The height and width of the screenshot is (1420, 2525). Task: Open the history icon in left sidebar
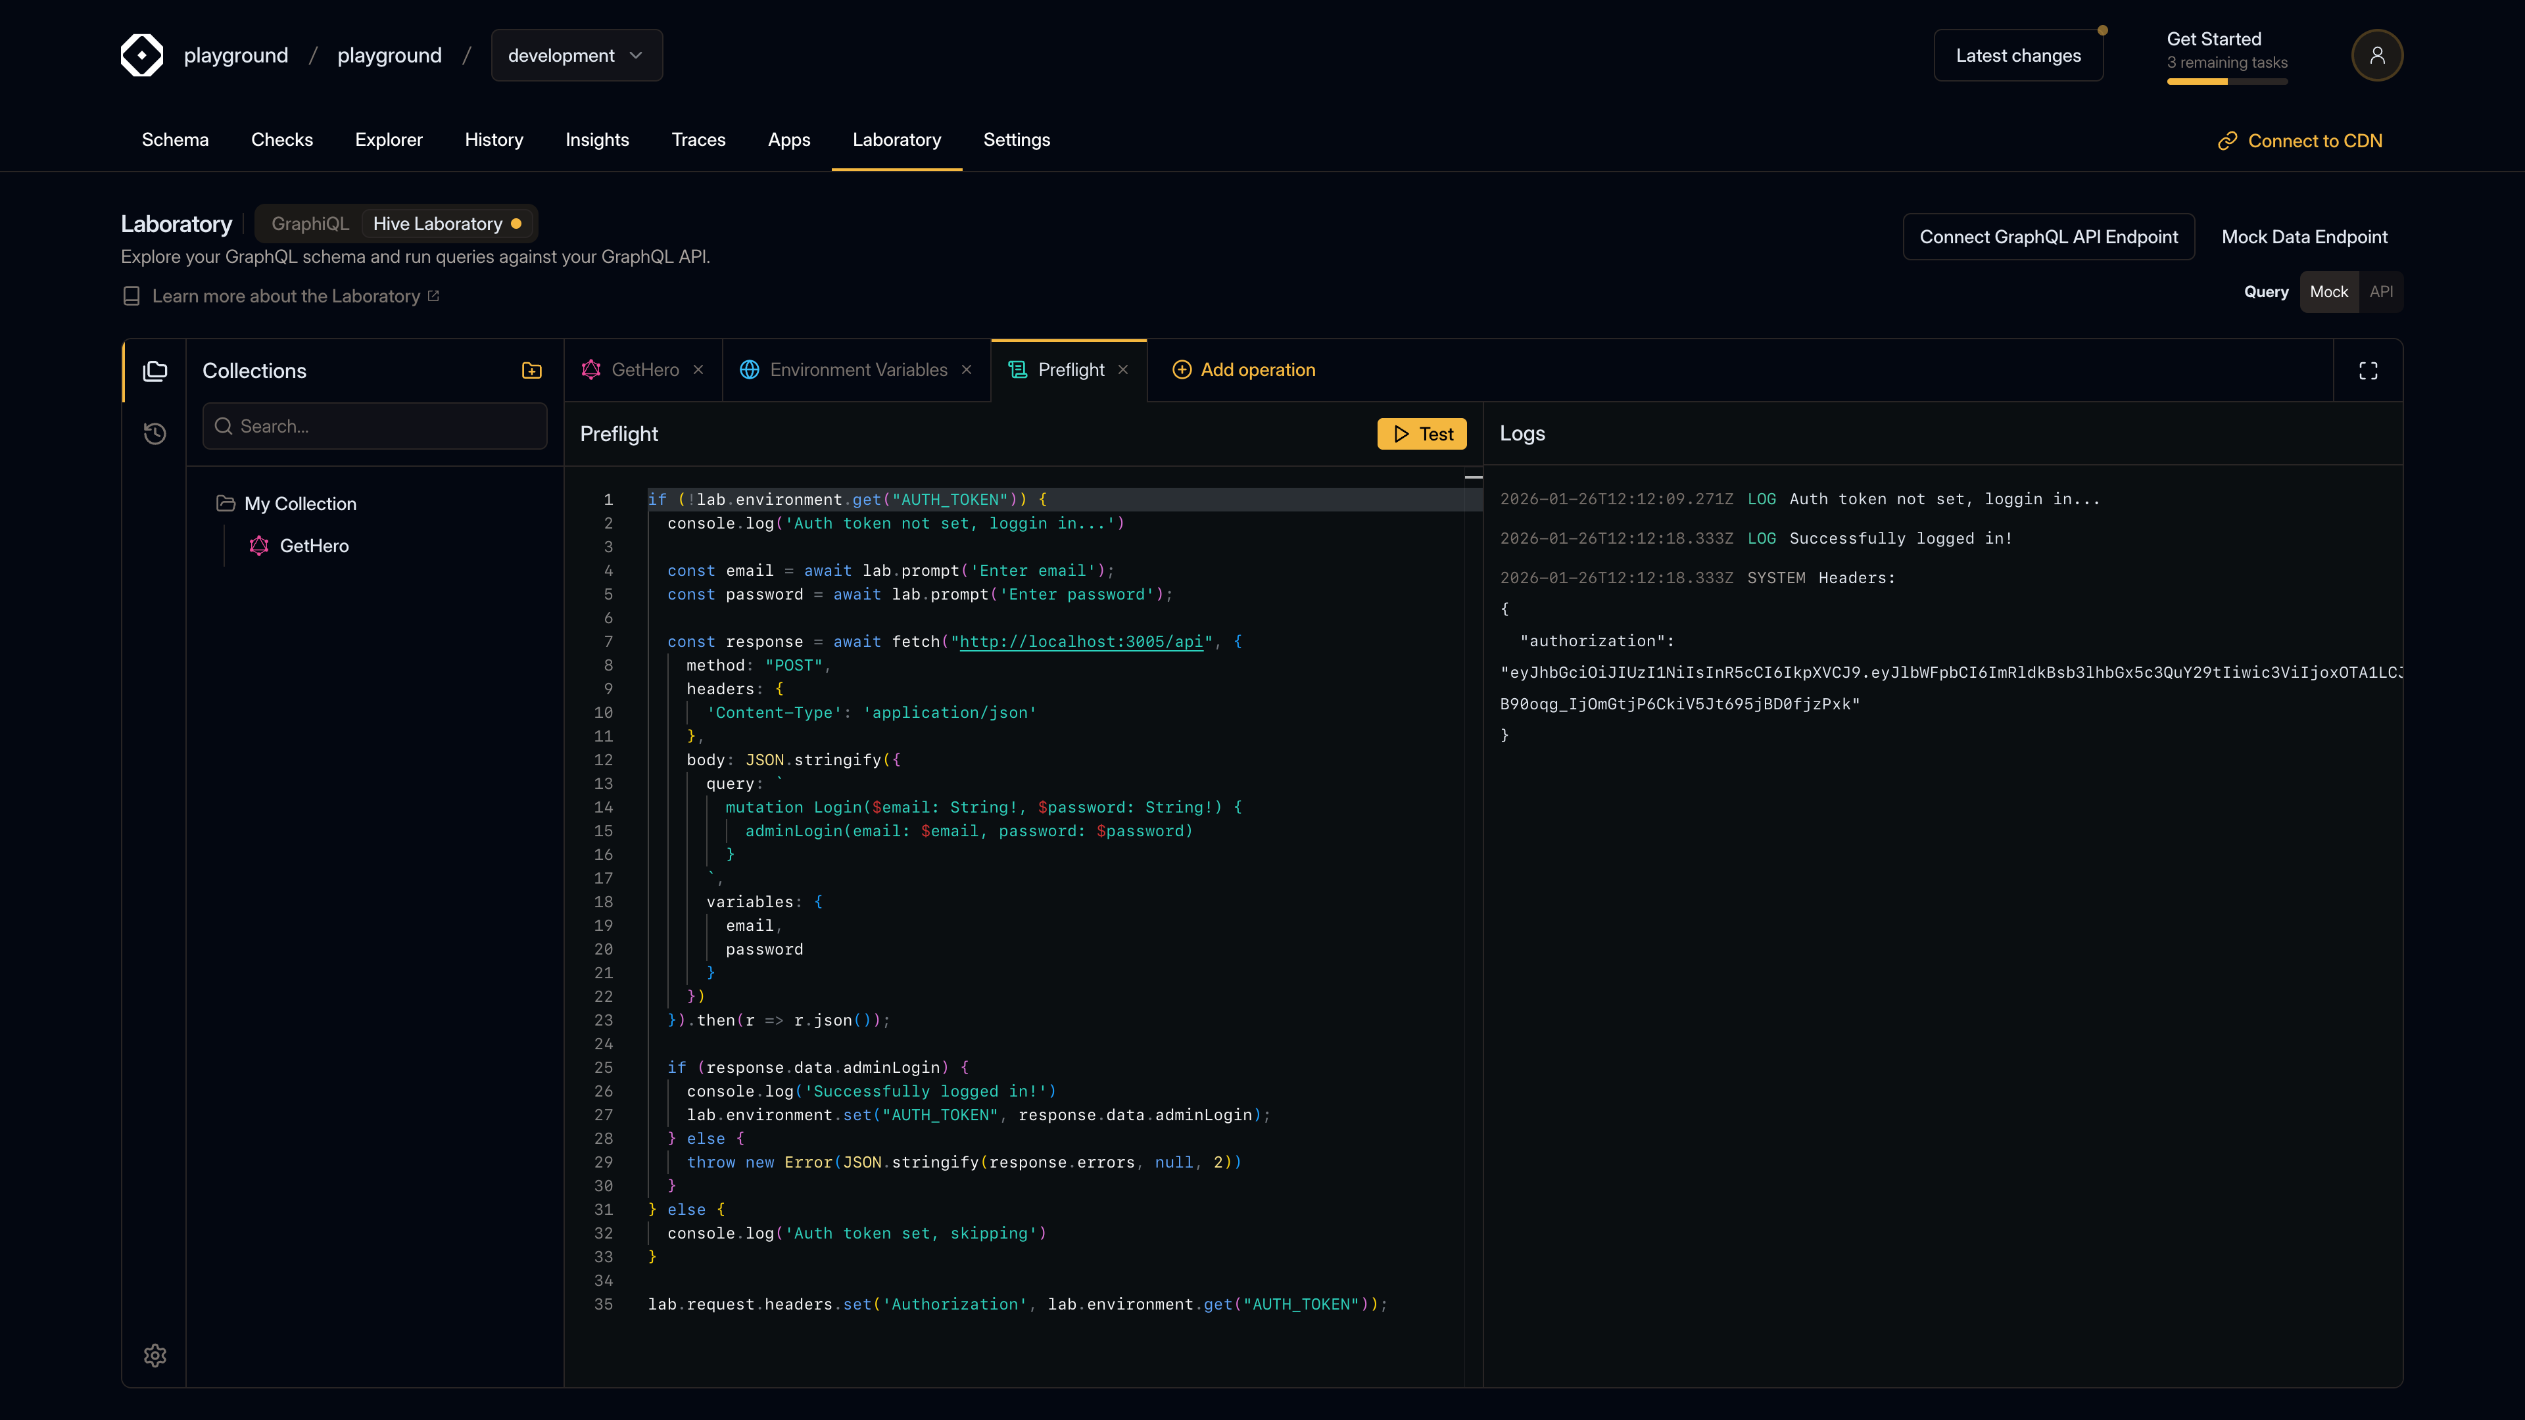pos(155,433)
